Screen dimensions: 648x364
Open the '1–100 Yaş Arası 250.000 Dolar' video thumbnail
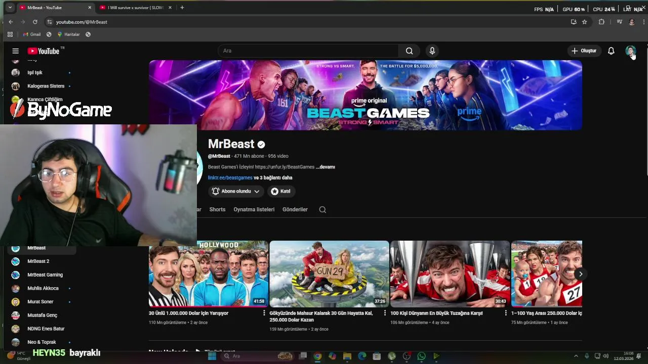coord(547,274)
